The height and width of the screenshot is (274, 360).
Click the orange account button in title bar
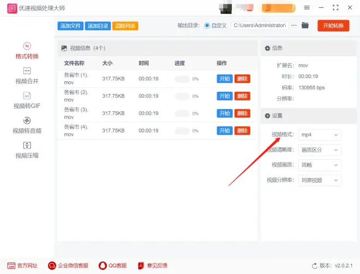coord(278,8)
